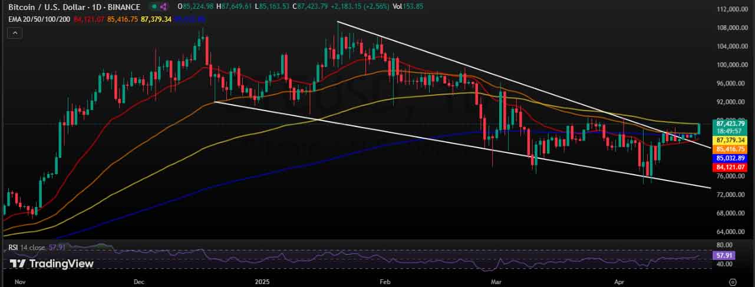Click the Feb label on time axis
The image size is (755, 287).
click(385, 282)
